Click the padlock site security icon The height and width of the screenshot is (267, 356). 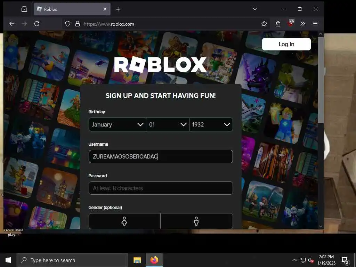point(78,24)
